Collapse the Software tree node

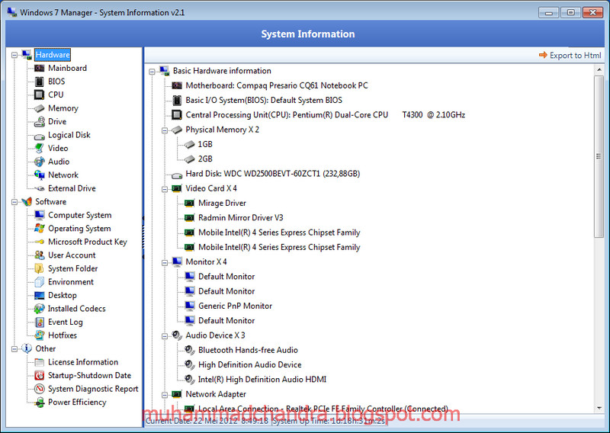[x=14, y=202]
